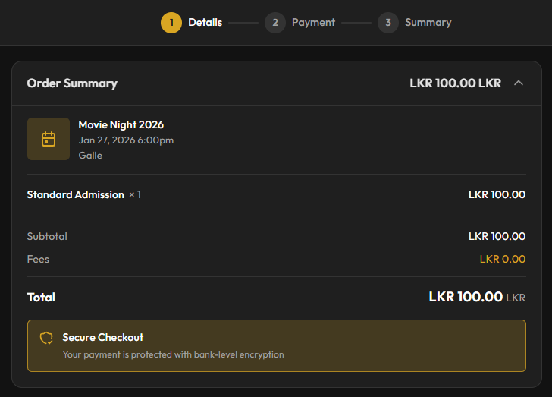
Task: Collapse the Order Summary chevron
Action: coord(519,83)
